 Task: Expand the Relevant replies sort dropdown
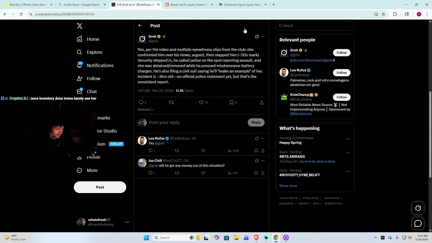145,110
